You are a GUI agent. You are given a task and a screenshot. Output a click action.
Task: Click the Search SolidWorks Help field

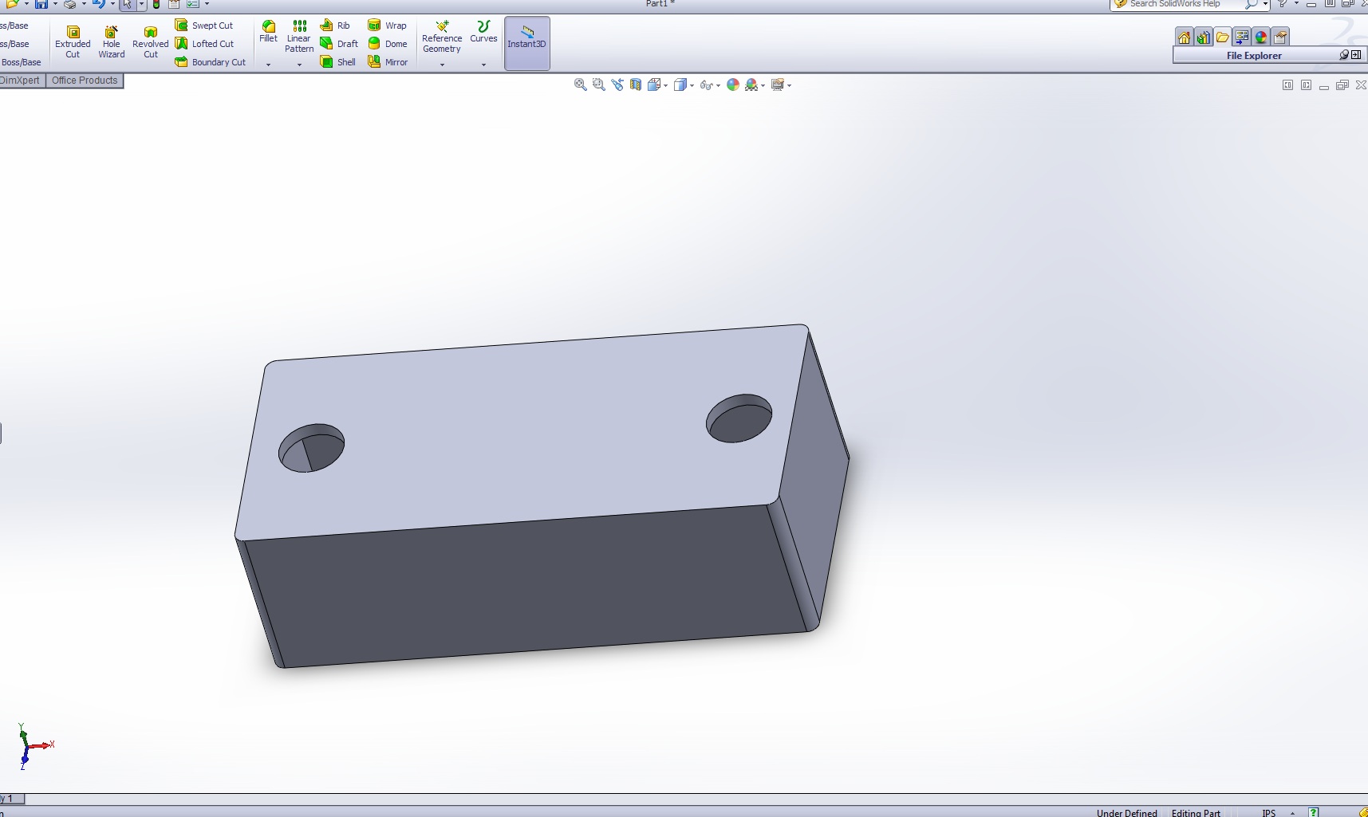pos(1181,5)
